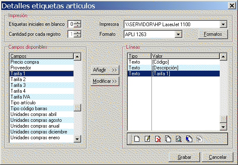Save with the Grabar button
The height and width of the screenshot is (165, 238).
coord(184,157)
